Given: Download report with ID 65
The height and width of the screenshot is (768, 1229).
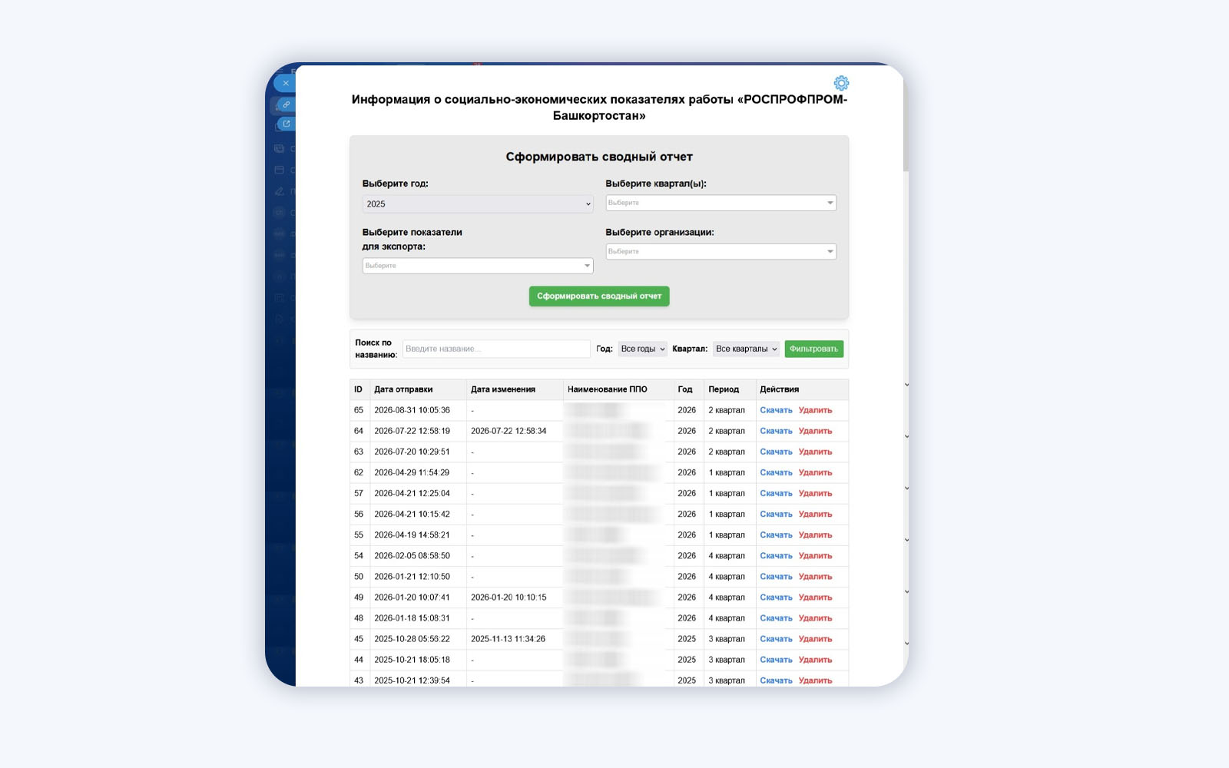Looking at the screenshot, I should (x=776, y=410).
